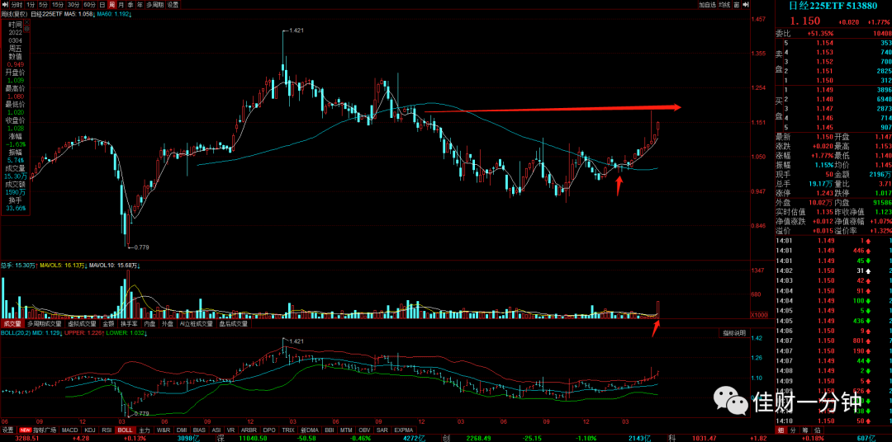Screen dimensions: 892x442
Task: Click 加自选 to add to watchlist
Action: (x=707, y=5)
